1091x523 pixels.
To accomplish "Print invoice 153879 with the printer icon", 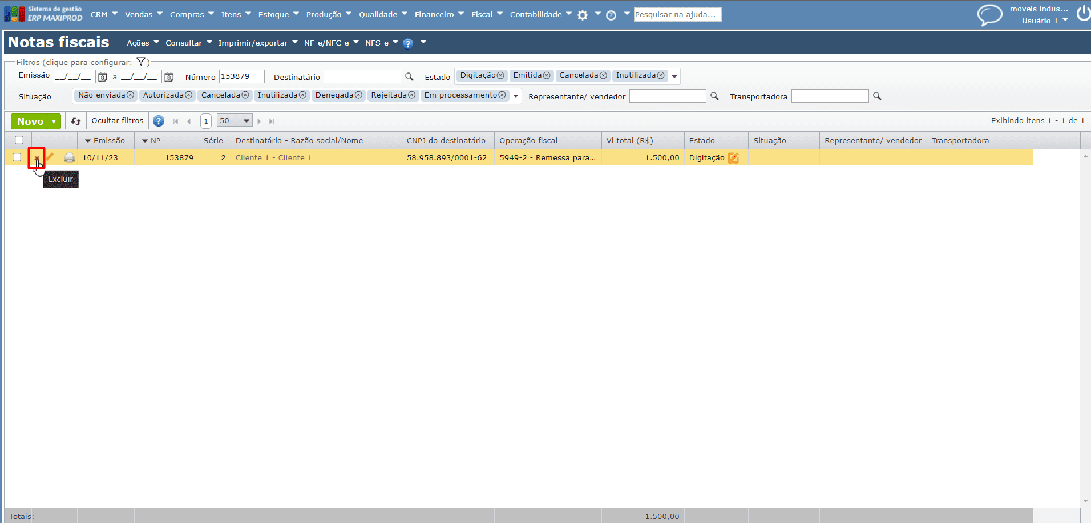I will 70,157.
